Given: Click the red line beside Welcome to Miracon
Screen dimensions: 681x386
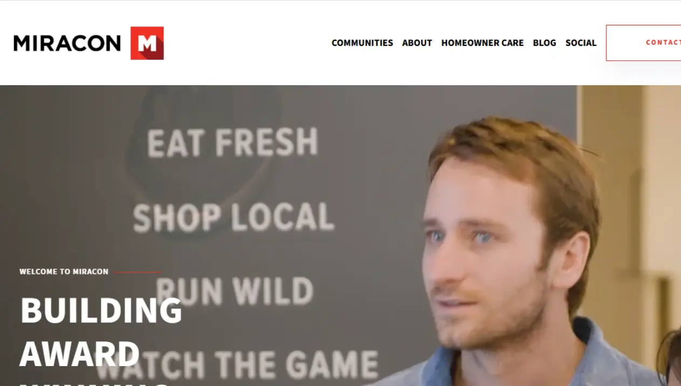Looking at the screenshot, I should (137, 272).
